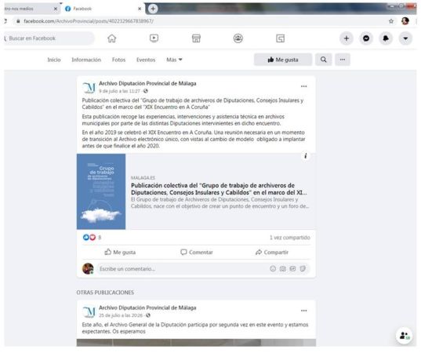Screen dimensions: 421x353
Task: Open the 9 de julio timestamp
Action: [x=120, y=91]
